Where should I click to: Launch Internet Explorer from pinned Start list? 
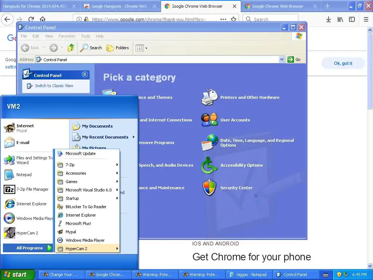pyautogui.click(x=28, y=204)
